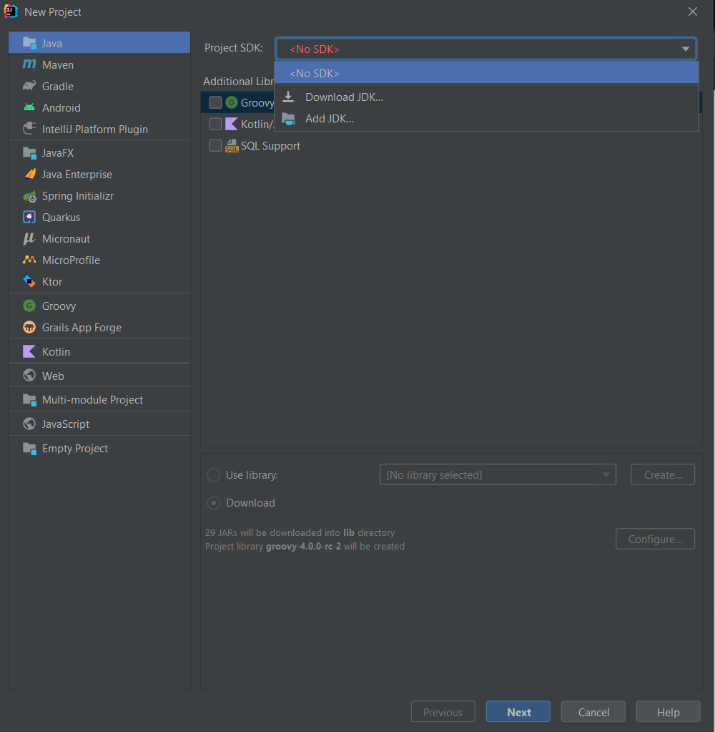Click the Empty Project folder icon
Screen dimensions: 715x732
(29, 448)
